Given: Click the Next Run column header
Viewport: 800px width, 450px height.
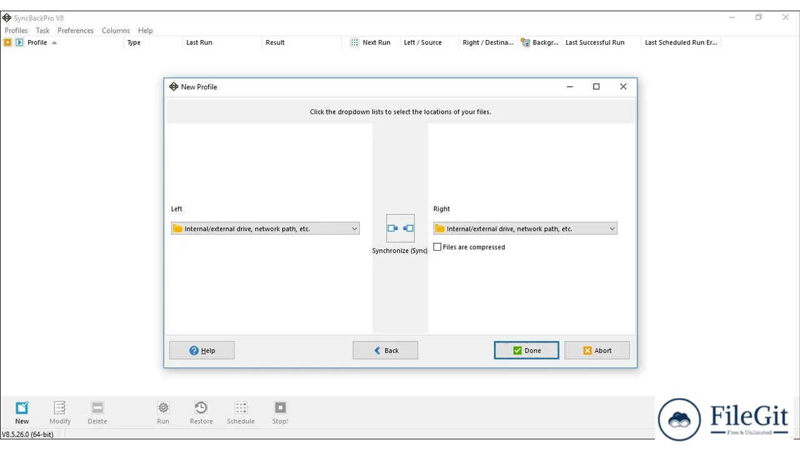Looking at the screenshot, I should 376,42.
